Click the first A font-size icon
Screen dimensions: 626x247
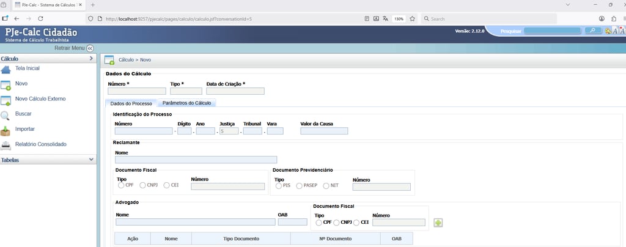[x=615, y=31]
